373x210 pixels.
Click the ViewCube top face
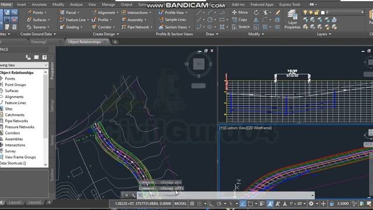199,64
